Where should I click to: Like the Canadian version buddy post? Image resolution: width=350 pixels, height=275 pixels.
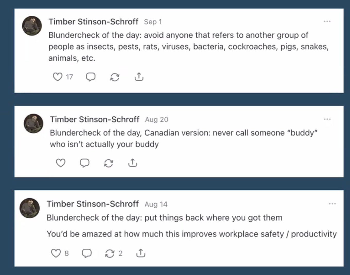[x=61, y=163]
